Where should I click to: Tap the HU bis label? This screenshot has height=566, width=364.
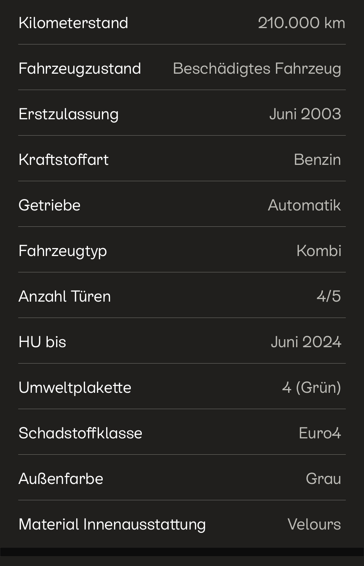[42, 342]
